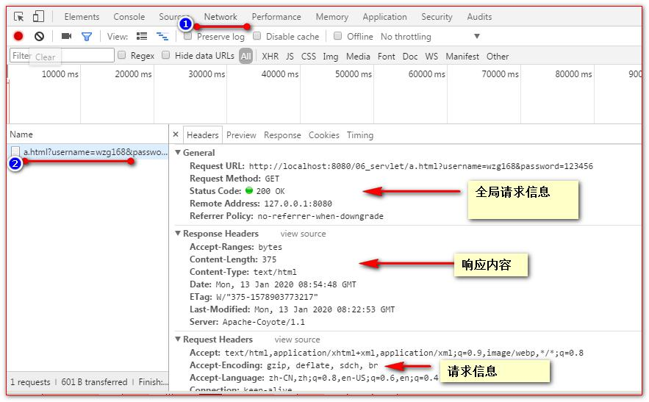Switch to the Timing details tab
Image resolution: width=649 pixels, height=402 pixels.
click(360, 135)
